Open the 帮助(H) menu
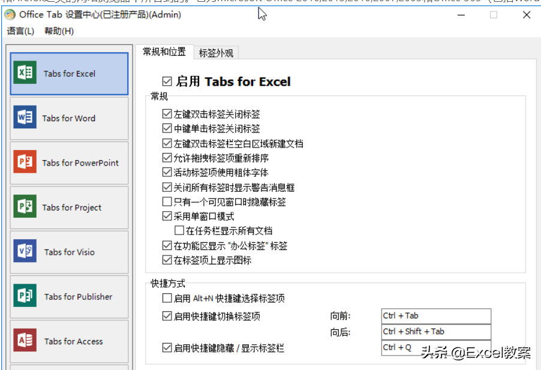 pyautogui.click(x=59, y=31)
